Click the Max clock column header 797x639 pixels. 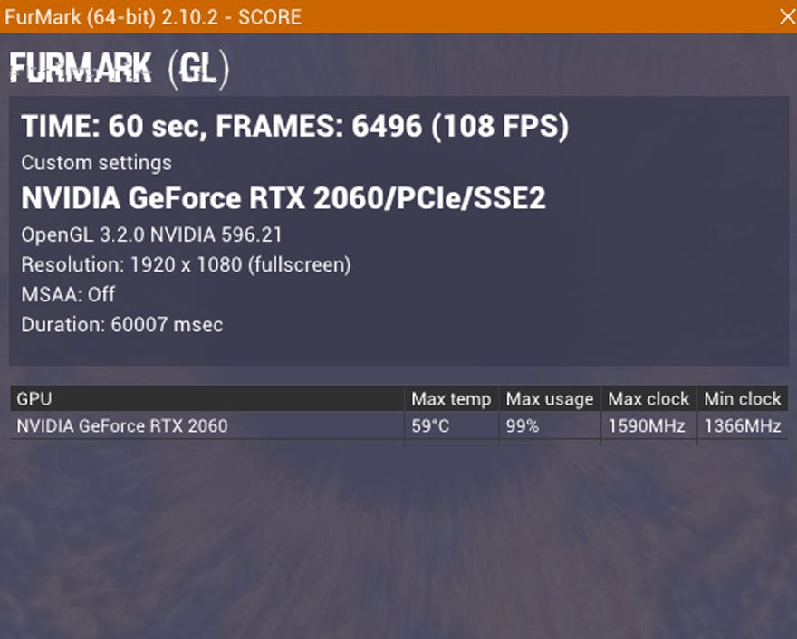[x=648, y=399]
